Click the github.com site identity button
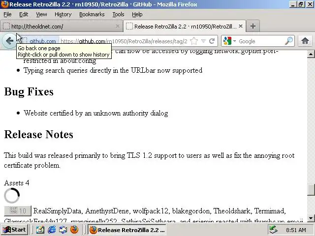The image size is (315, 236). (40, 41)
